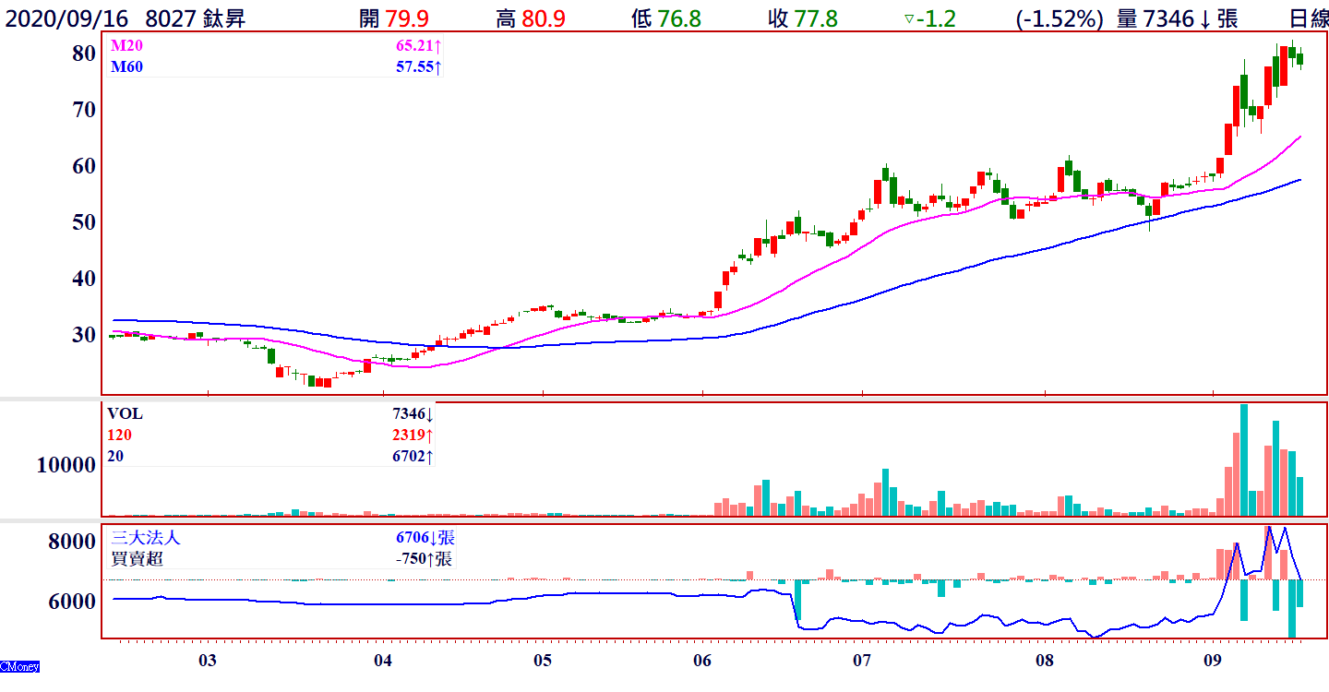Click the green down-triangle price change indicator
This screenshot has width=1329, height=692.
[x=909, y=19]
